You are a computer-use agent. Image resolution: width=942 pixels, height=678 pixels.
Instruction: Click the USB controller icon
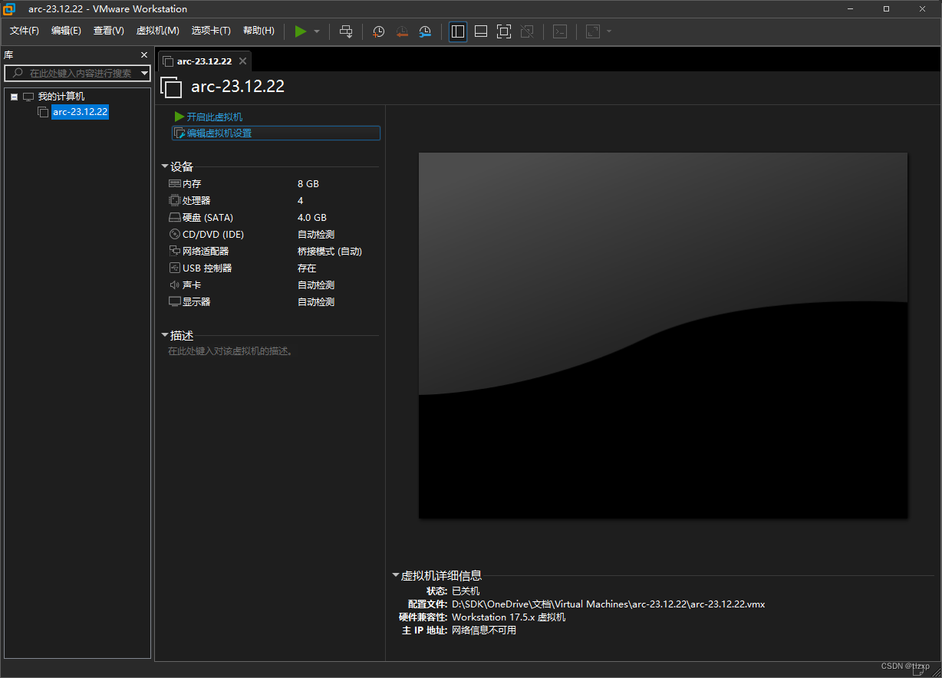(x=174, y=268)
